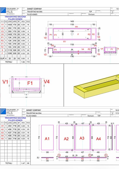Click the 1400 overall dimension in plan view
Screen dimensions: 119x169
point(72,21)
